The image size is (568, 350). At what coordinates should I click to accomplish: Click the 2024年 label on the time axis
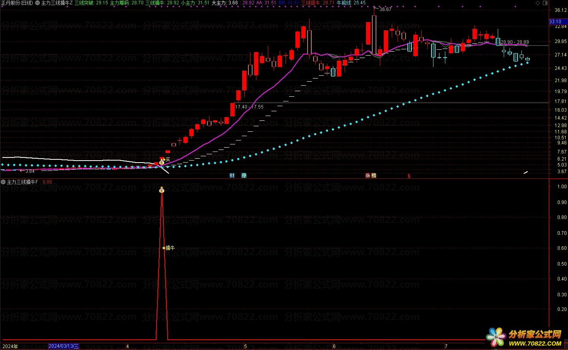pos(10,346)
